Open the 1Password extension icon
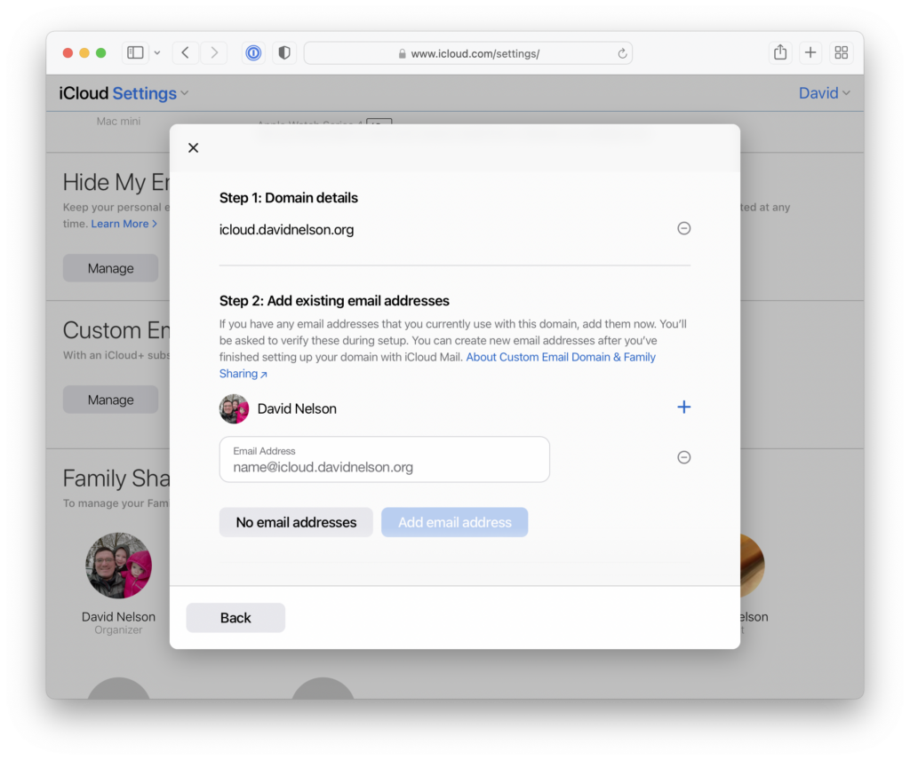Viewport: 910px width, 760px height. coord(253,52)
